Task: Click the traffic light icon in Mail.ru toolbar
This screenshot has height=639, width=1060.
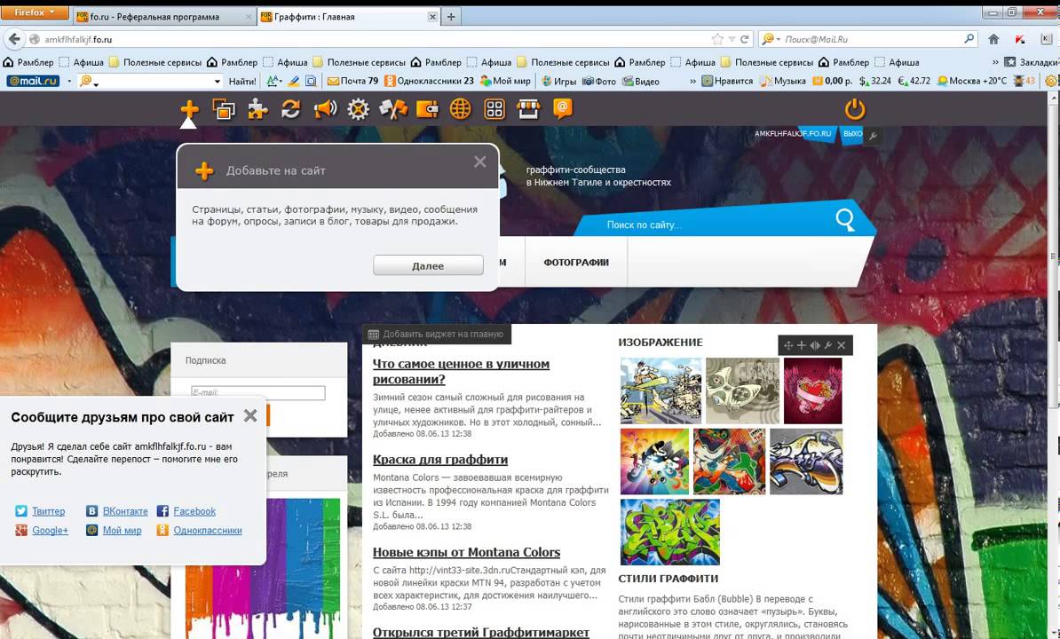Action: 1020,81
